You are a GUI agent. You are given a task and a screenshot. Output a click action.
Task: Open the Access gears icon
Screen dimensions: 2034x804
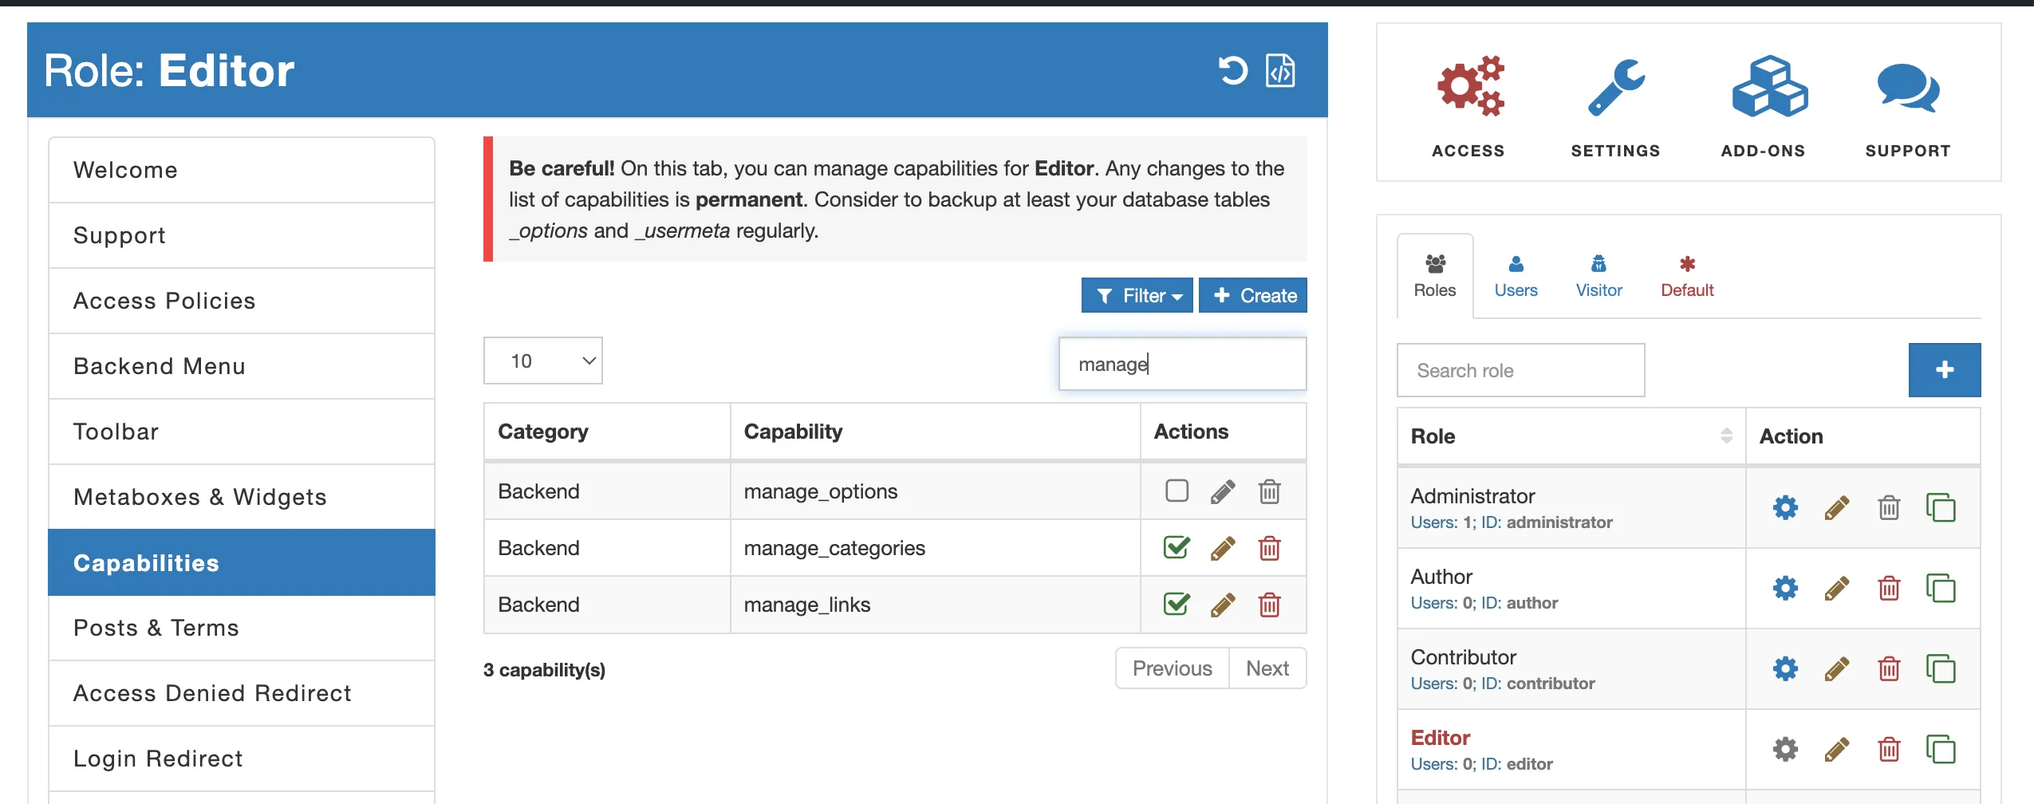point(1469,86)
